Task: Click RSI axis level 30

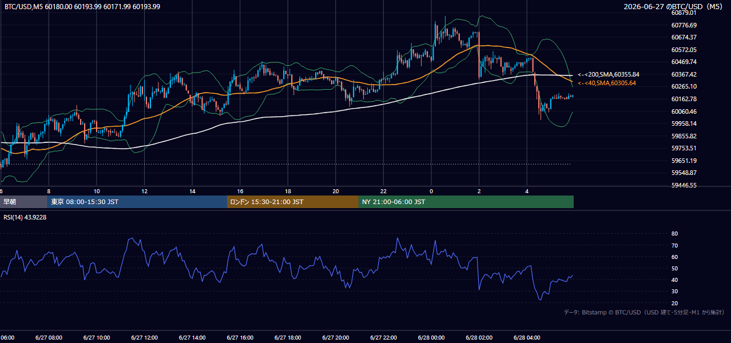Action: 674,292
